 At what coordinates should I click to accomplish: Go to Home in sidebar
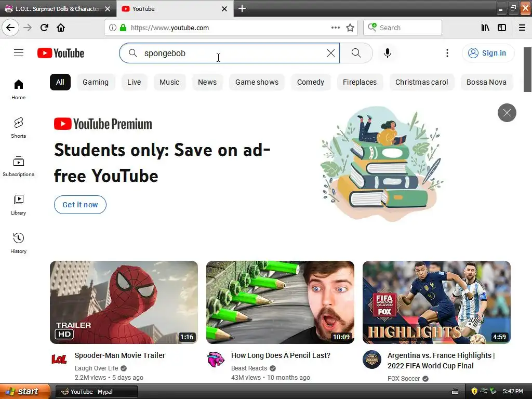[x=18, y=89]
